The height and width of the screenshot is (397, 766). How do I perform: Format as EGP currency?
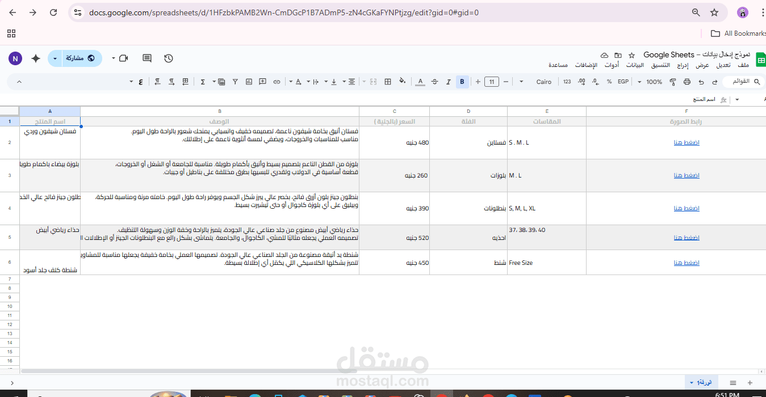623,82
